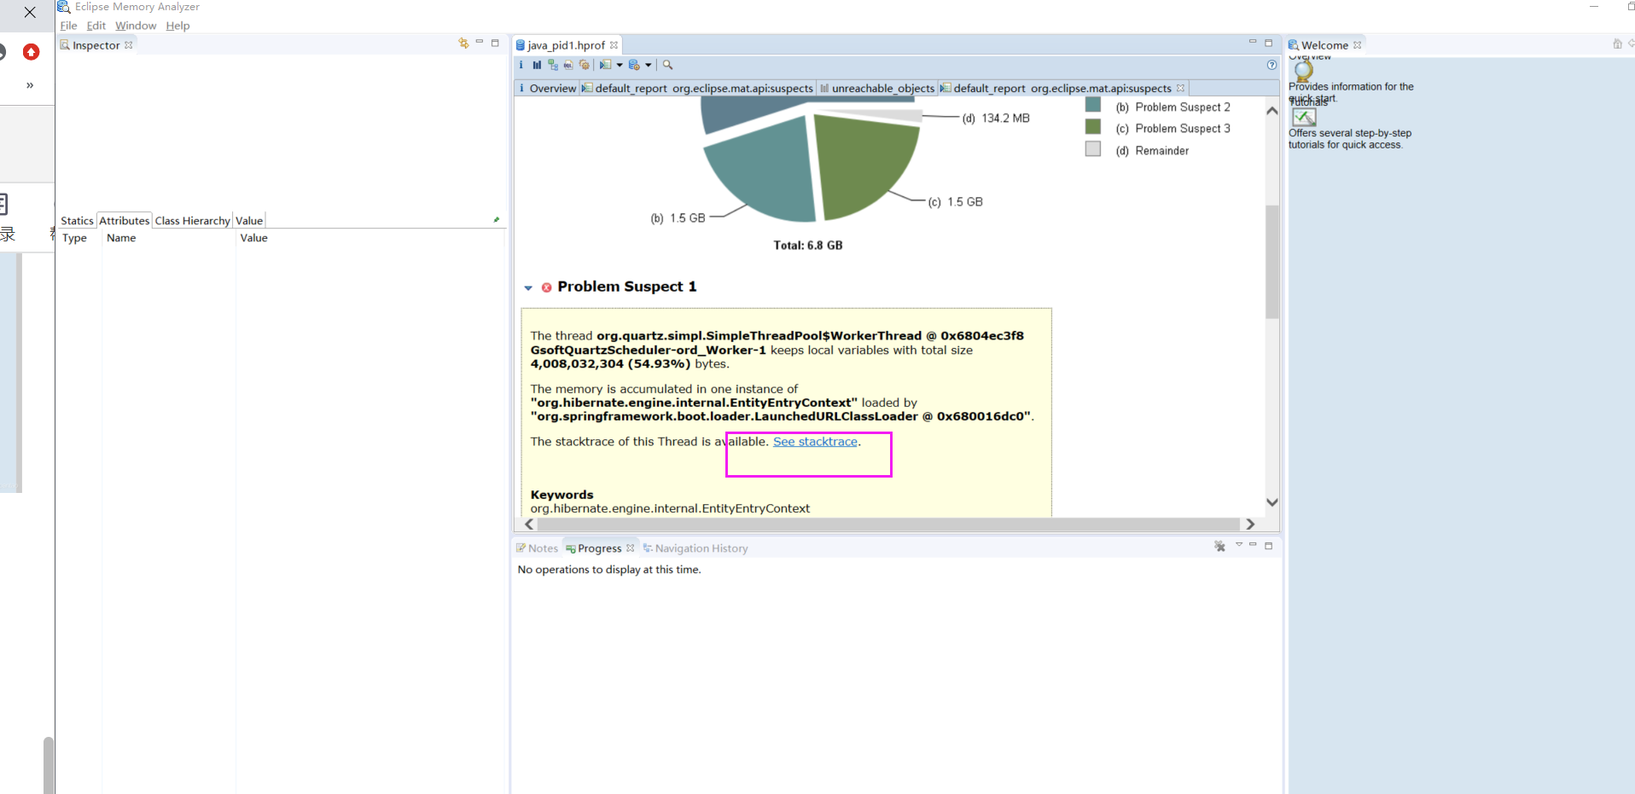This screenshot has height=794, width=1635.
Task: Open the Reports dropdown arrow
Action: pos(620,65)
